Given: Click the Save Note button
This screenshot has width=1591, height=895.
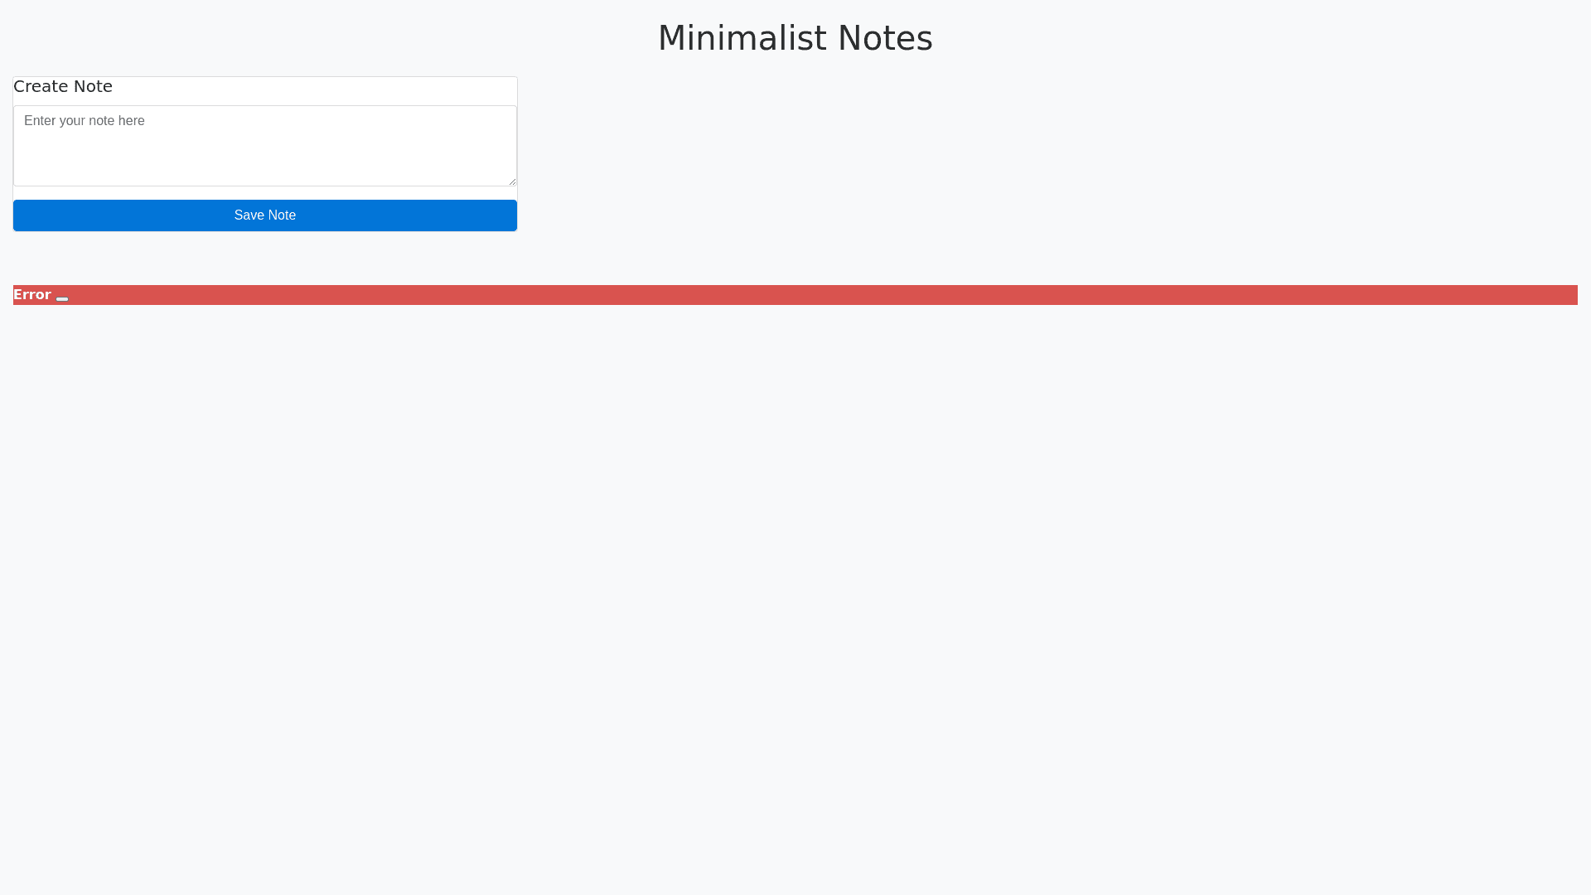Looking at the screenshot, I should tap(265, 215).
